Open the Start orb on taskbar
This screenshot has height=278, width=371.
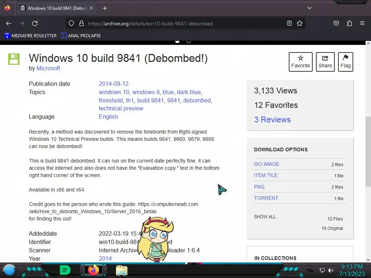[x=9, y=270]
